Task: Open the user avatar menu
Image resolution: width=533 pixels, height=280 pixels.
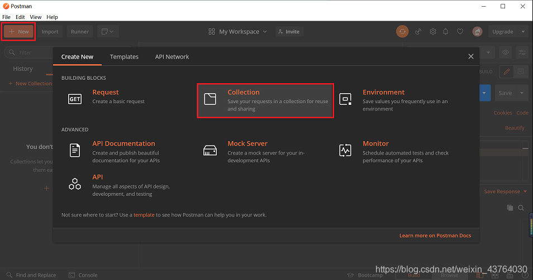Action: pyautogui.click(x=477, y=32)
